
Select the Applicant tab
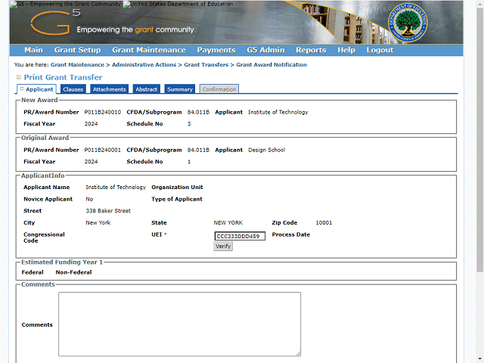[x=37, y=89]
